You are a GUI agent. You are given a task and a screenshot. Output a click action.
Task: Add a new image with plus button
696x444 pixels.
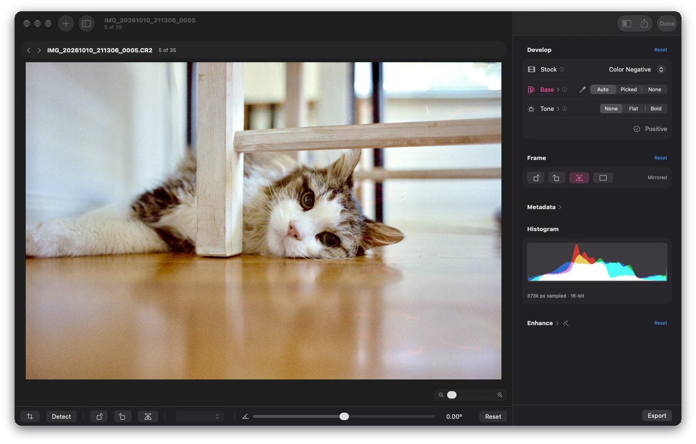coord(65,23)
